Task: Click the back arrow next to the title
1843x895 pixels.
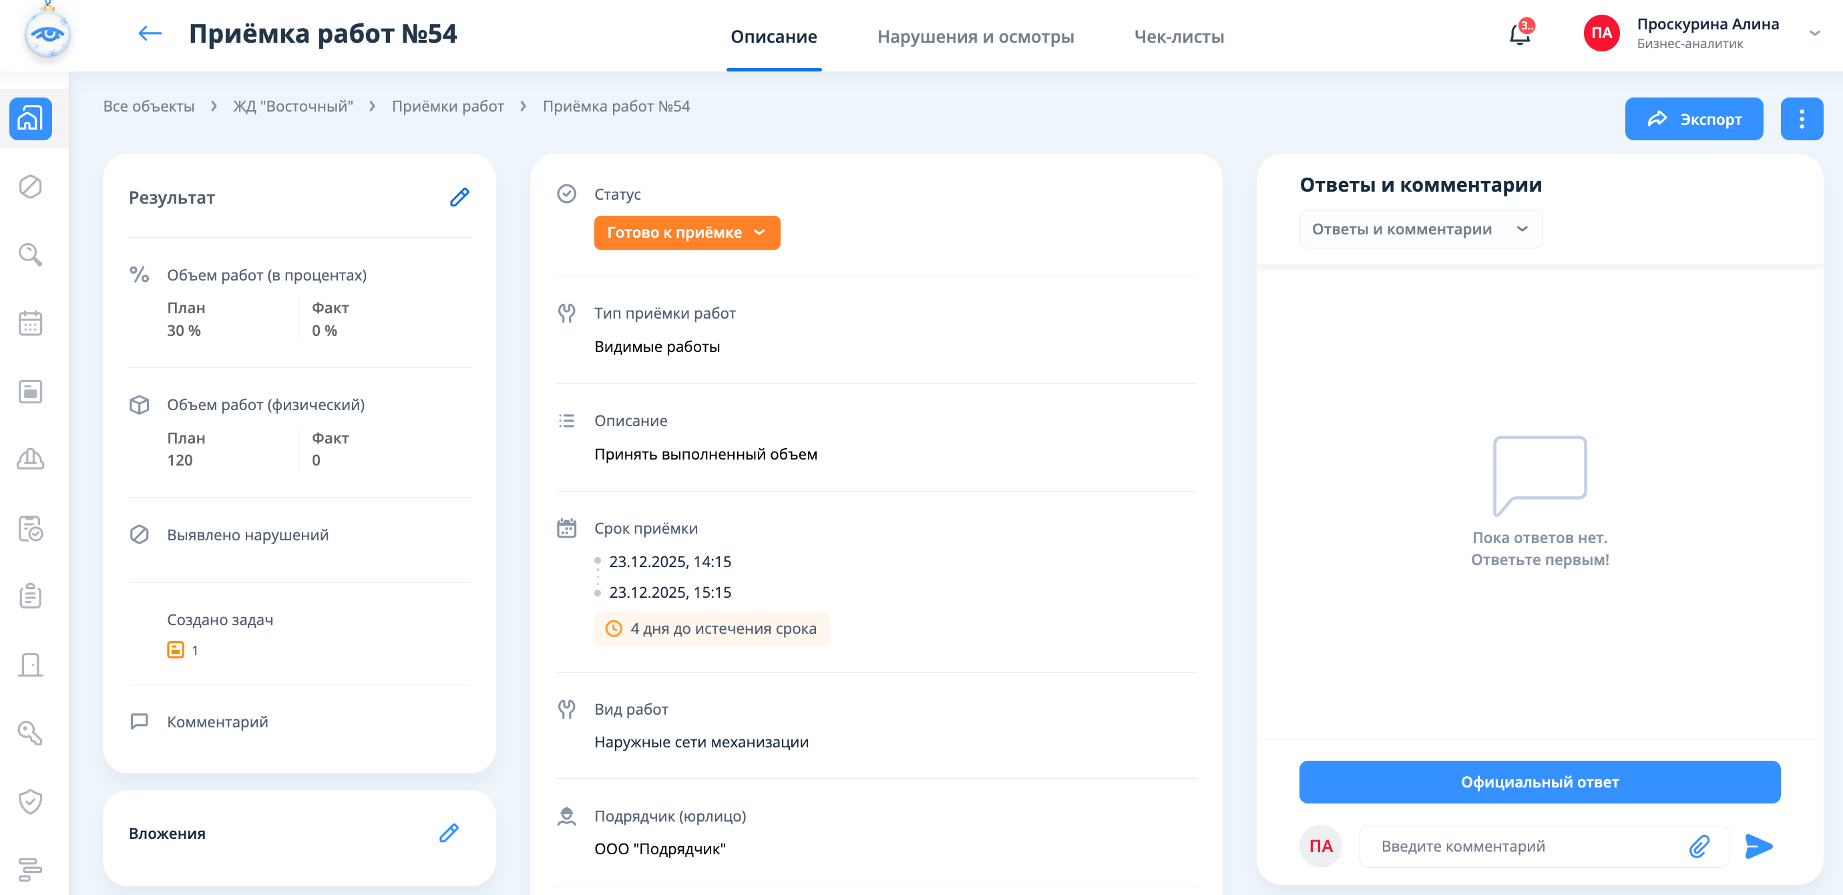Action: 150,33
